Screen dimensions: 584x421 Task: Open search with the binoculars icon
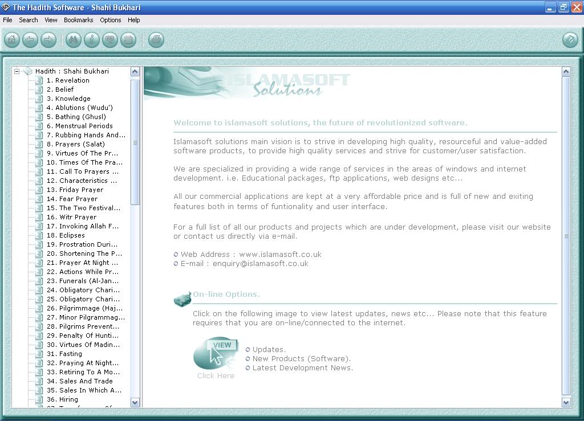(74, 39)
